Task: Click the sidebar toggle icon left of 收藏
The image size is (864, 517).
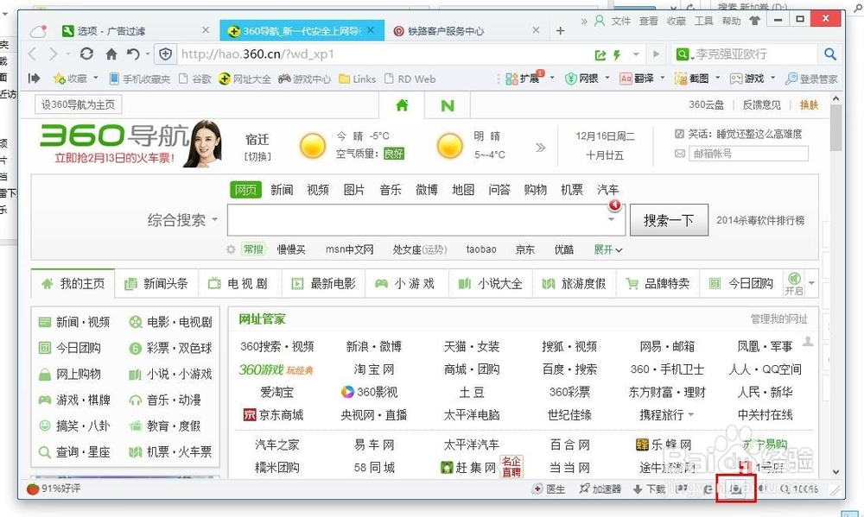Action: (35, 79)
